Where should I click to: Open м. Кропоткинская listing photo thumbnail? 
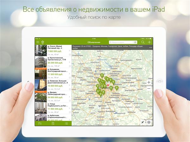pyautogui.click(x=41, y=62)
